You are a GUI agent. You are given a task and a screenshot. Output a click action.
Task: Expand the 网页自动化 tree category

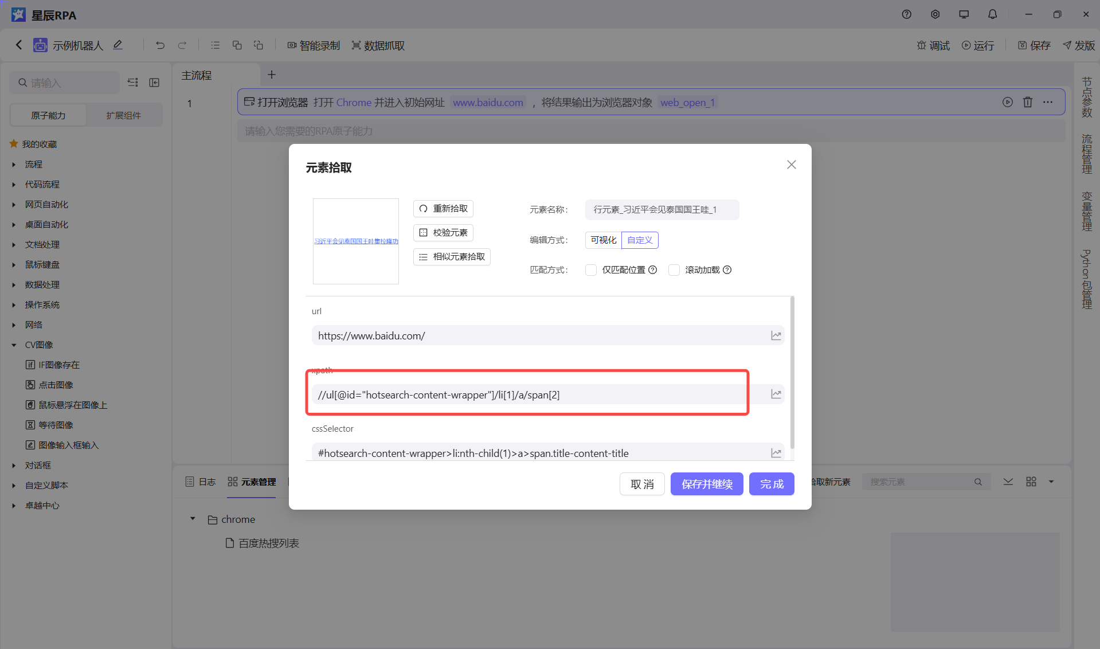[14, 205]
